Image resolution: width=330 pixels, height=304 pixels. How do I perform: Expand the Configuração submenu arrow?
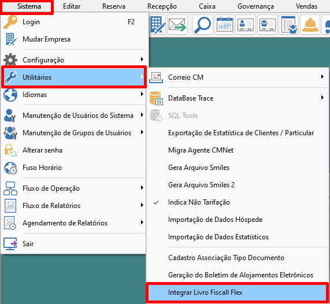142,60
